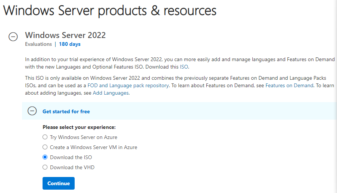337x193 pixels.
Task: Select Try Windows Server on Azure radio button
Action: [45, 137]
